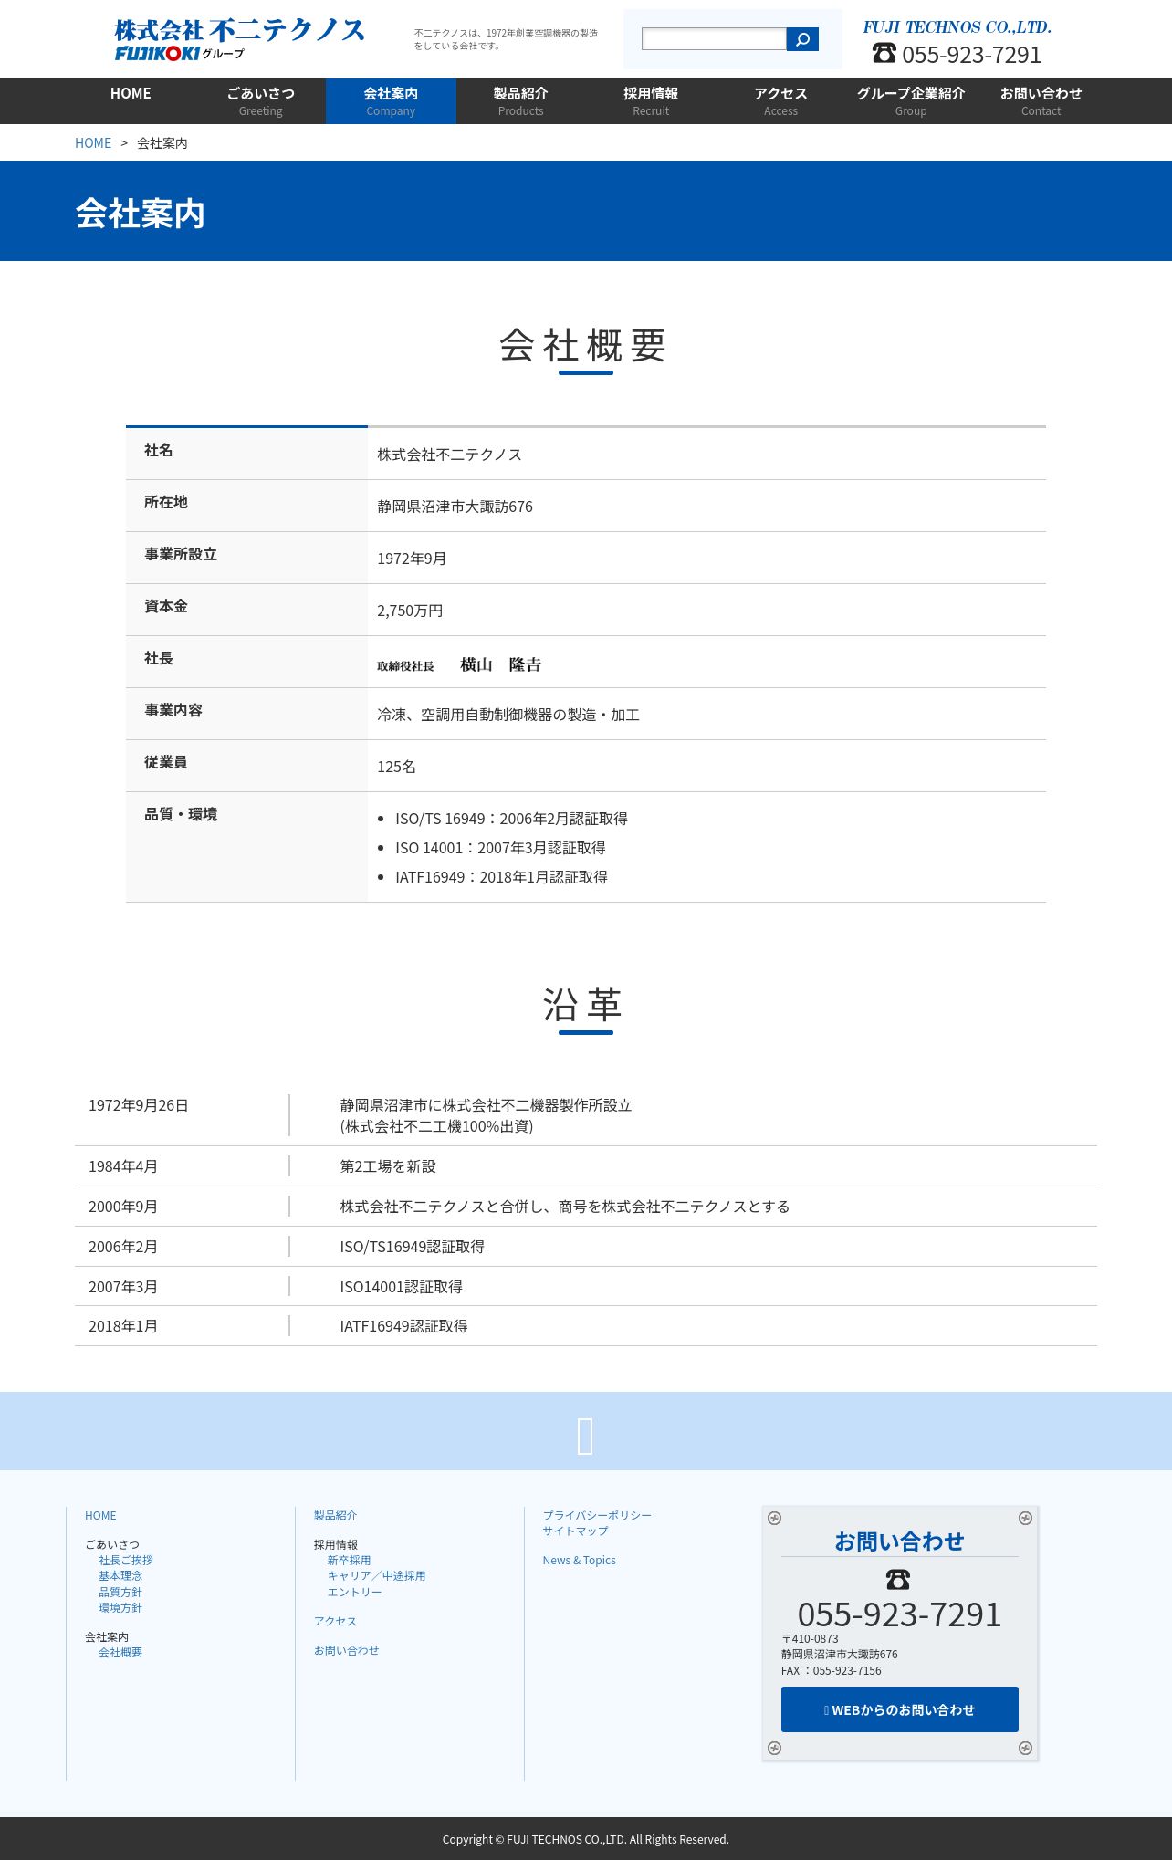This screenshot has height=1860, width=1172.
Task: Click the HOME breadcrumb link
Action: pos(93,143)
